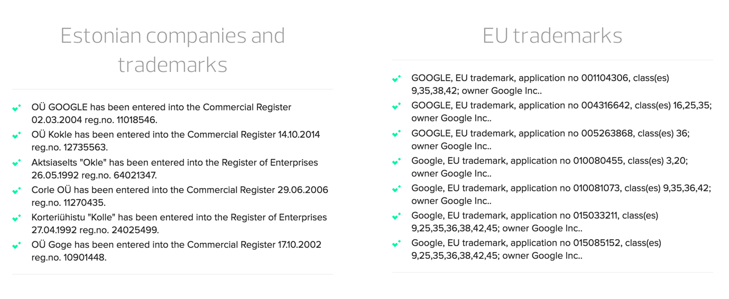Click check icon for trademark application 005263868
The width and height of the screenshot is (729, 299).
(x=396, y=134)
